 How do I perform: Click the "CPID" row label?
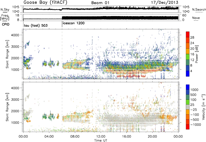point(6,24)
